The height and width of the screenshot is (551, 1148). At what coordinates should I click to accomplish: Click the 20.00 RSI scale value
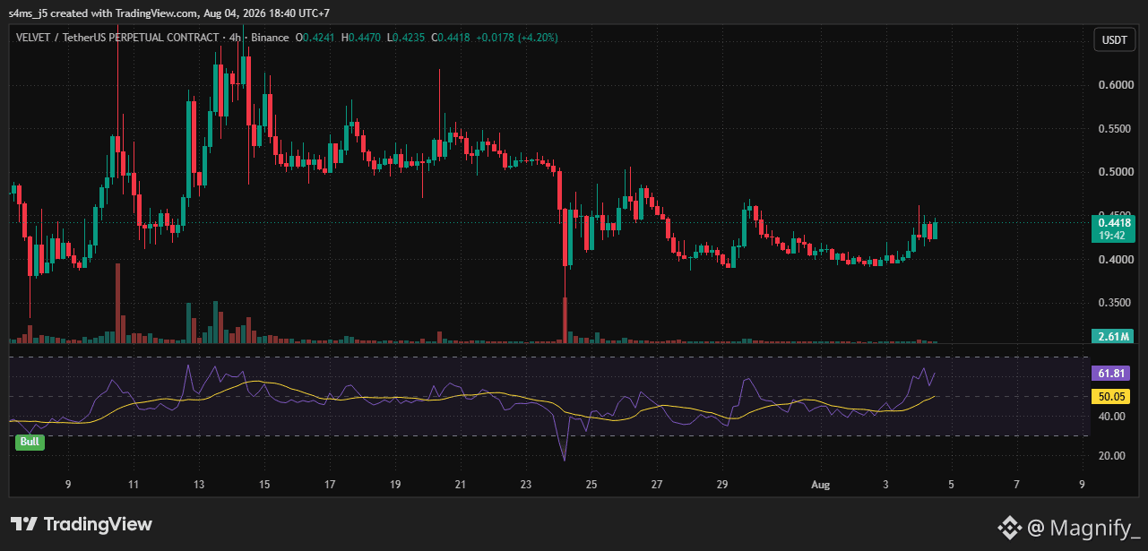point(1111,456)
